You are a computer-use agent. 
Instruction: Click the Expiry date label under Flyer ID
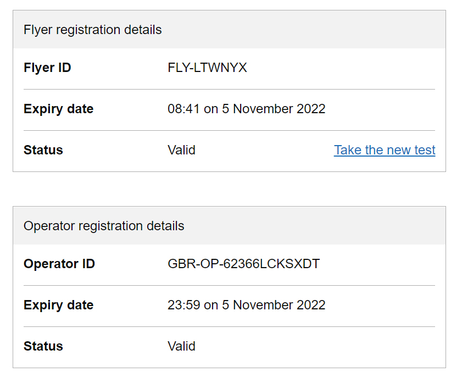click(x=58, y=109)
